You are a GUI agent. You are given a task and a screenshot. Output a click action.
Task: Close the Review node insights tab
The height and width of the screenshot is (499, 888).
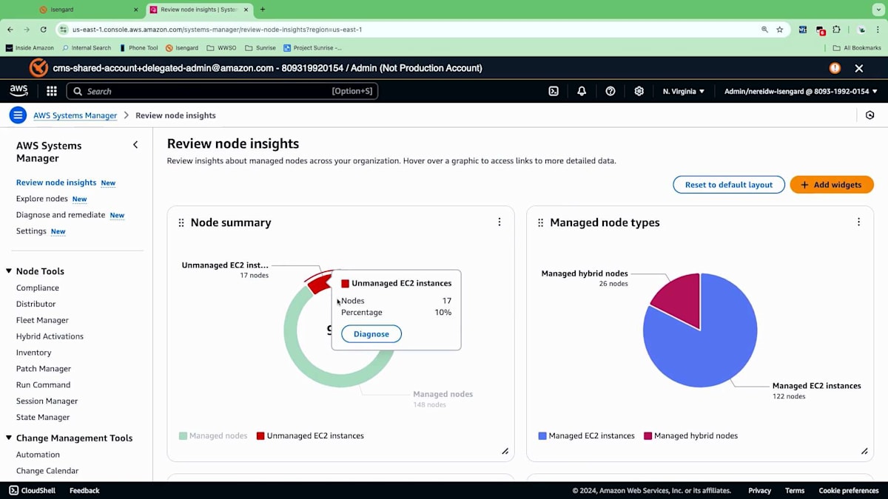[x=246, y=10]
